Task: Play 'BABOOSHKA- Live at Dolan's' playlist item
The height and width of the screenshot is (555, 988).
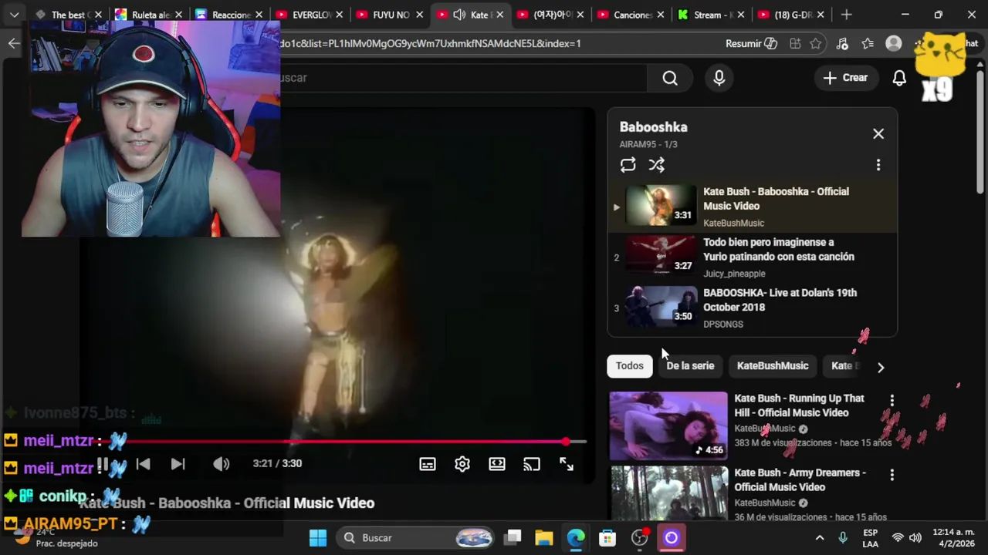Action: [x=753, y=307]
